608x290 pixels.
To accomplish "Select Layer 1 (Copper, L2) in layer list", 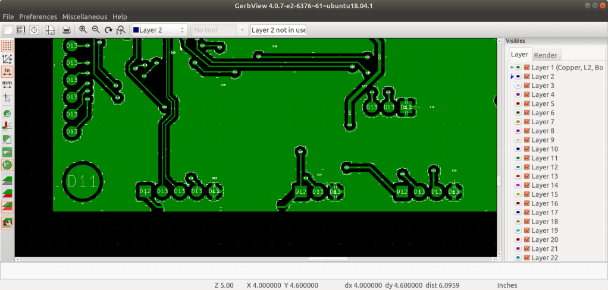I will point(566,68).
